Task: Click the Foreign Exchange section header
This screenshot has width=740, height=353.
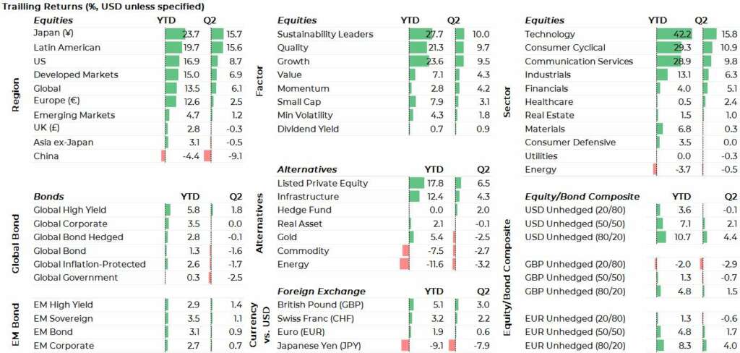Action: click(x=318, y=292)
